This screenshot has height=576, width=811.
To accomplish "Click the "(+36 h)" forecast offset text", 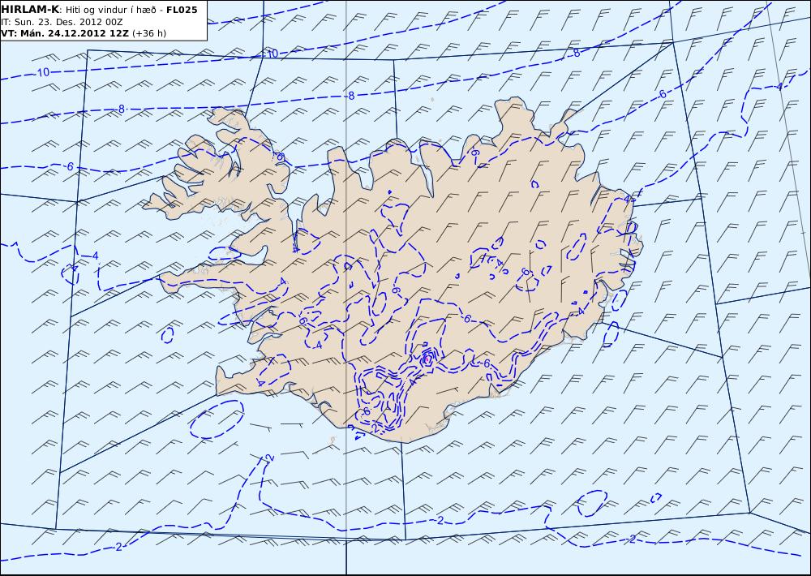I will click(149, 33).
